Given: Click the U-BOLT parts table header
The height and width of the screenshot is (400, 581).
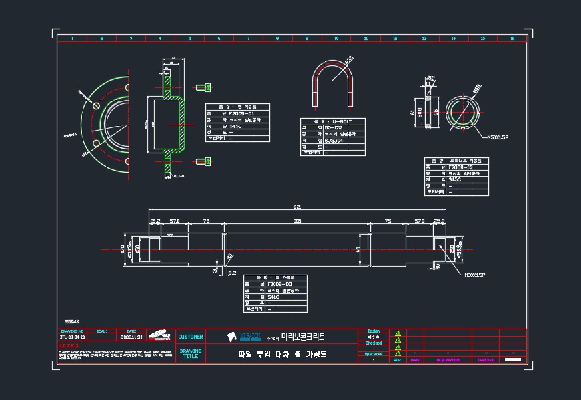Looking at the screenshot, I should 333,121.
